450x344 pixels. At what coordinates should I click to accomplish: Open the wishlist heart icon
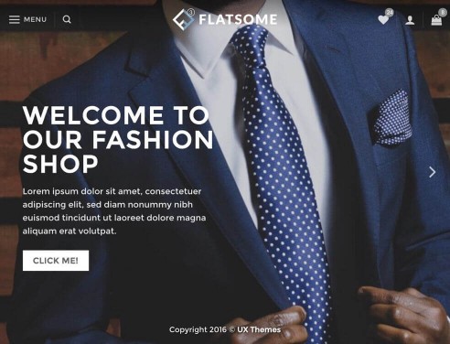coord(383,20)
